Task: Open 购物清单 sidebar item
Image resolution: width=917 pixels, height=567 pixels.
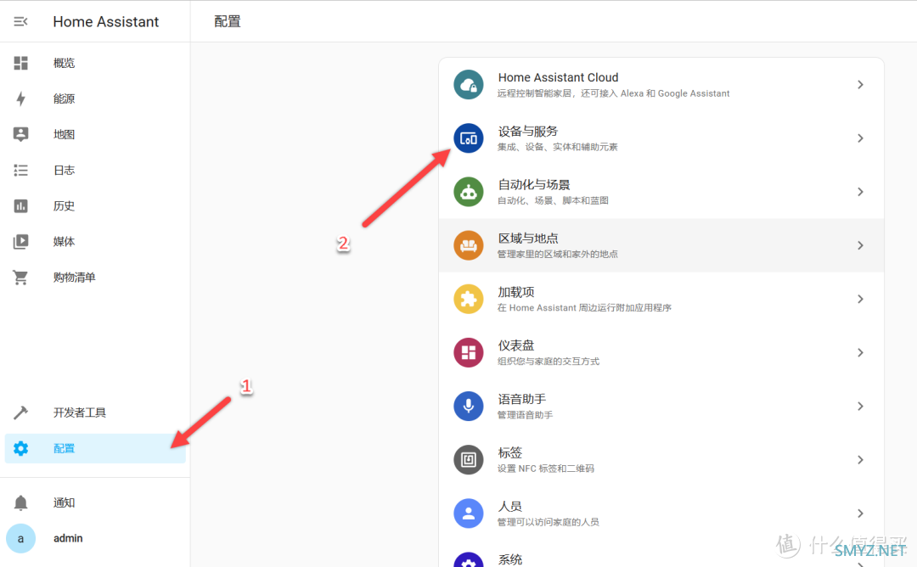Action: pyautogui.click(x=95, y=277)
